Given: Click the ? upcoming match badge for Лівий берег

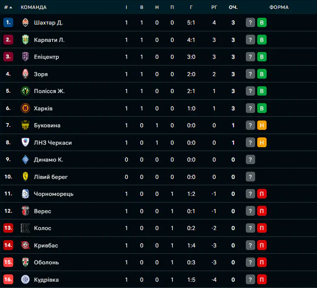Looking at the screenshot, I should [250, 177].
